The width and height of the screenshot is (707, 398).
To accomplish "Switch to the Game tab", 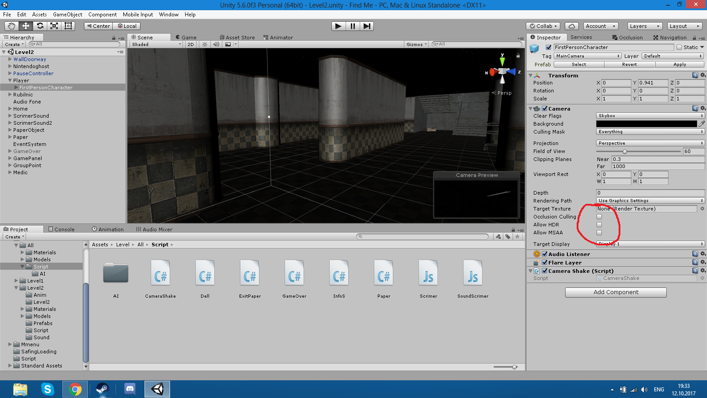I will point(186,38).
